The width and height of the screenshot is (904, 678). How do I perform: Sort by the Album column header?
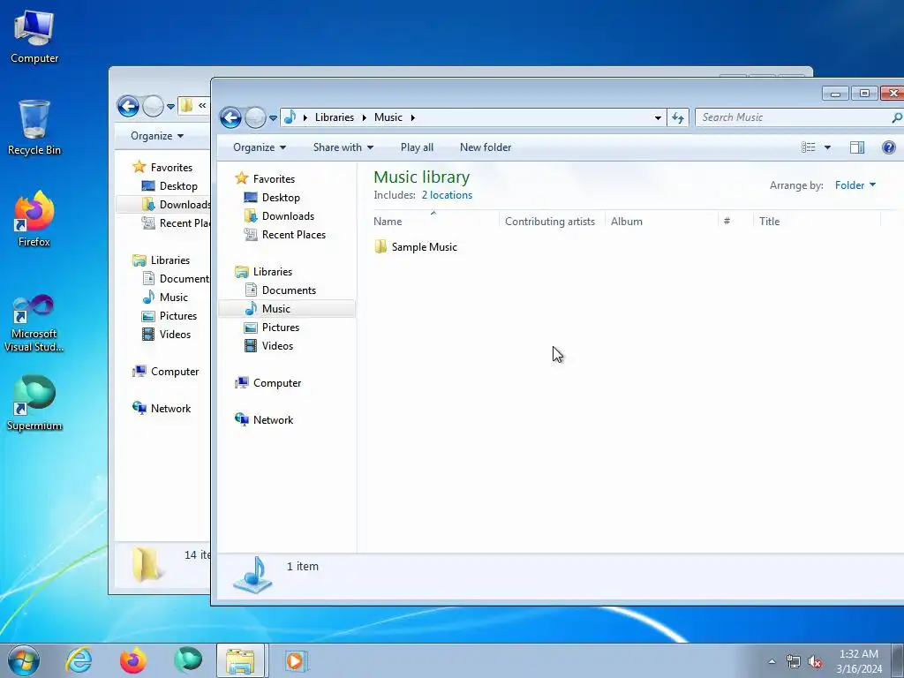point(661,221)
